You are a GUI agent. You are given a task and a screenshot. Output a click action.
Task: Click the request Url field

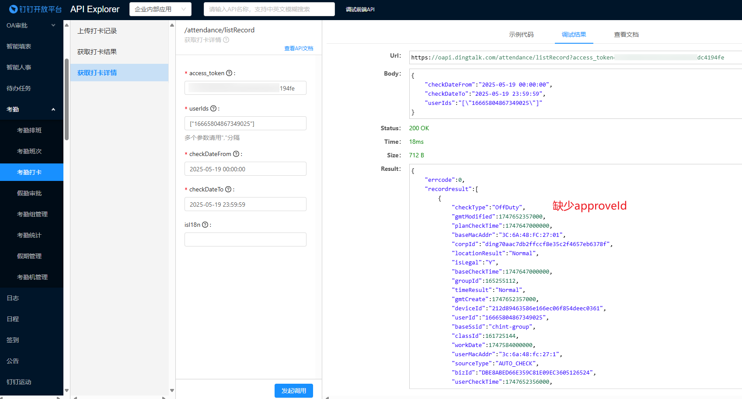coord(575,57)
